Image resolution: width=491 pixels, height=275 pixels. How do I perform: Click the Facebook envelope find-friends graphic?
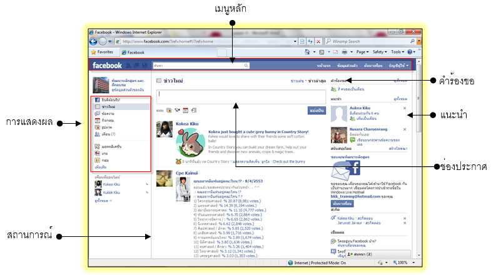tap(346, 171)
